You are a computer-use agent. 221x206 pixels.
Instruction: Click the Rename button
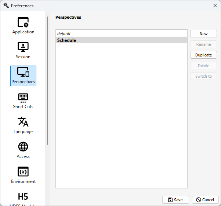coord(203,44)
